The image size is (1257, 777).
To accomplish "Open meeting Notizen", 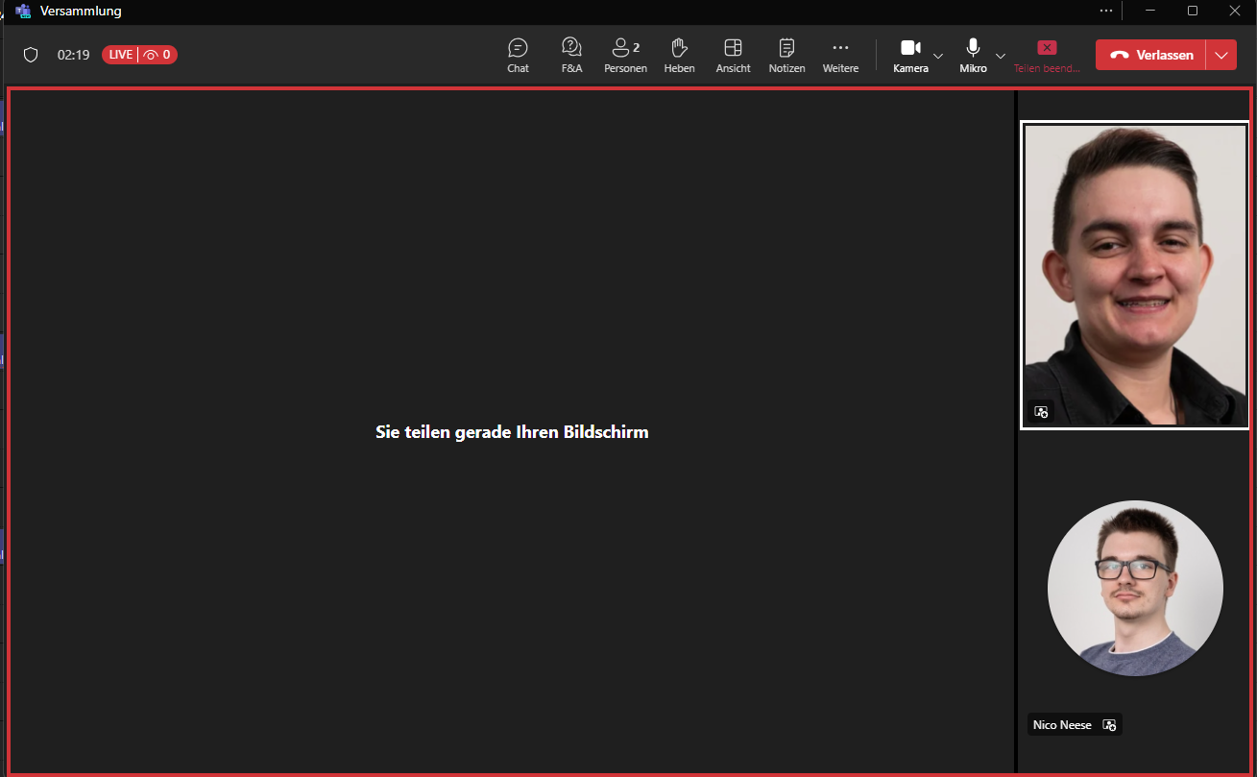I will coord(786,55).
